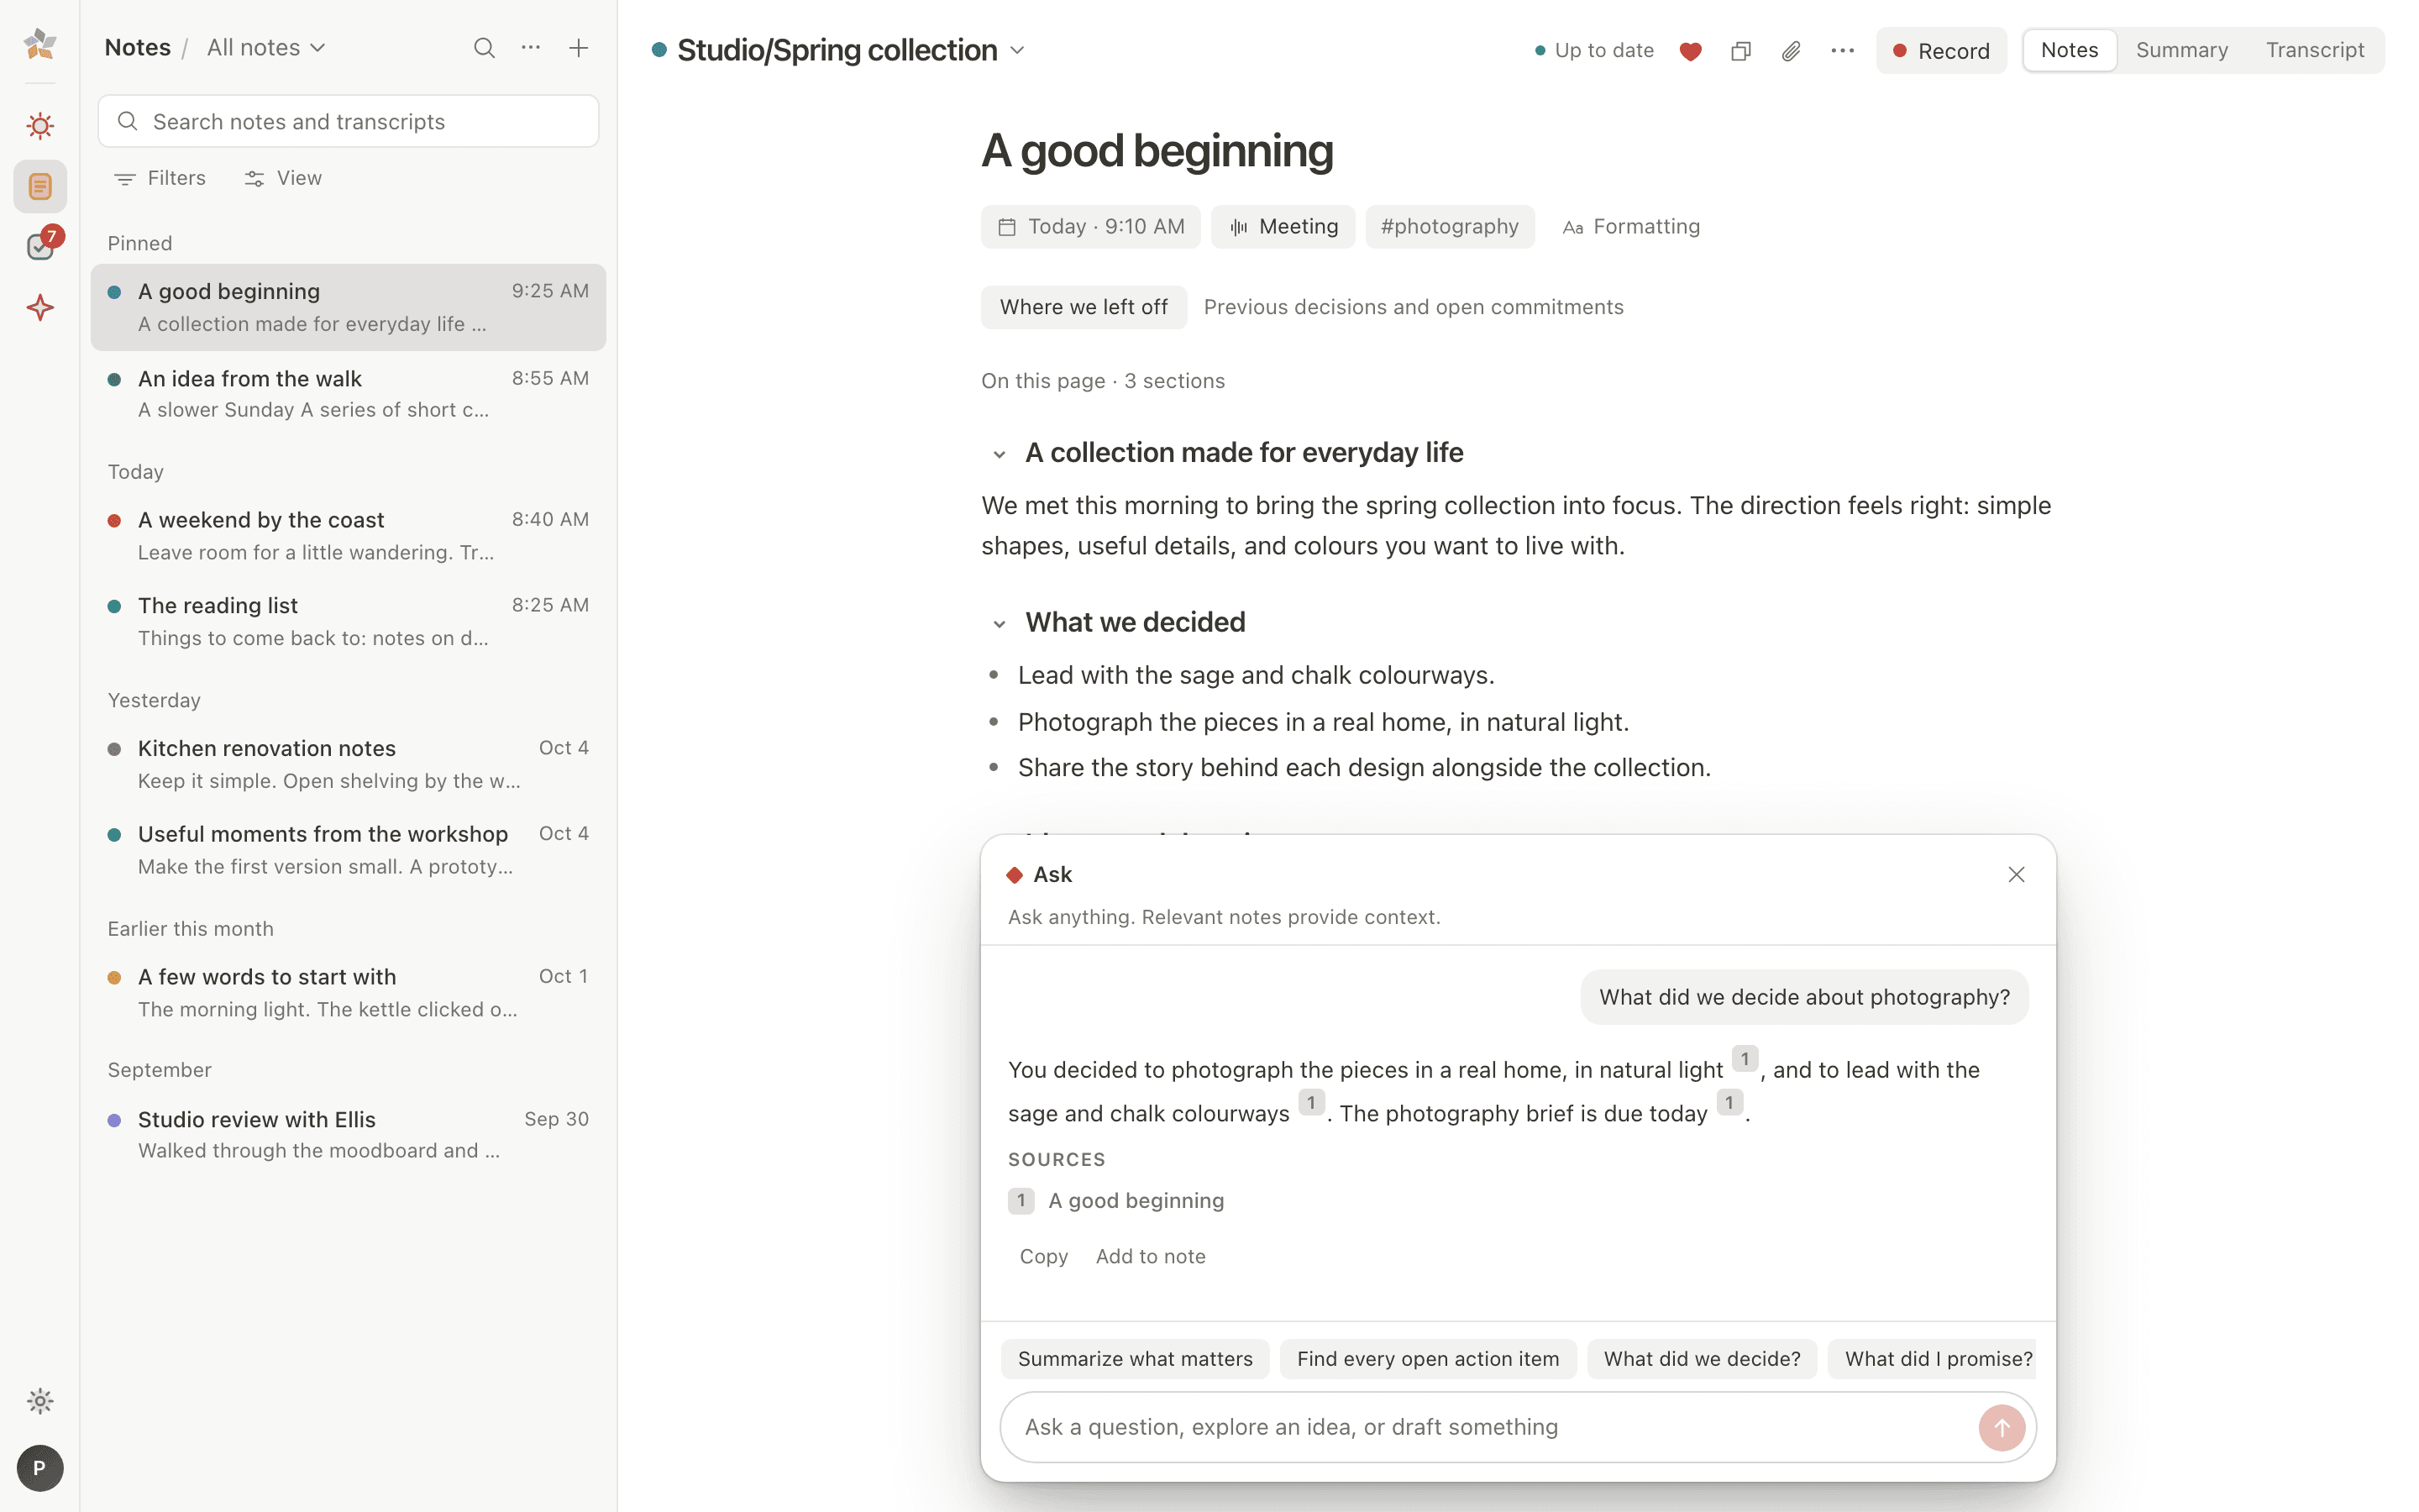Click the 'Up to date' sync status
The height and width of the screenshot is (1512, 2419).
[x=1594, y=51]
